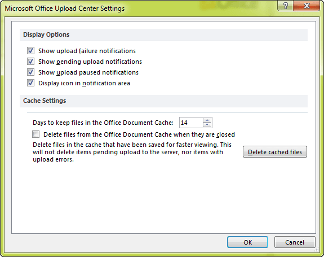324x257 pixels.
Task: Confirm settings with the OK button
Action: tap(247, 242)
